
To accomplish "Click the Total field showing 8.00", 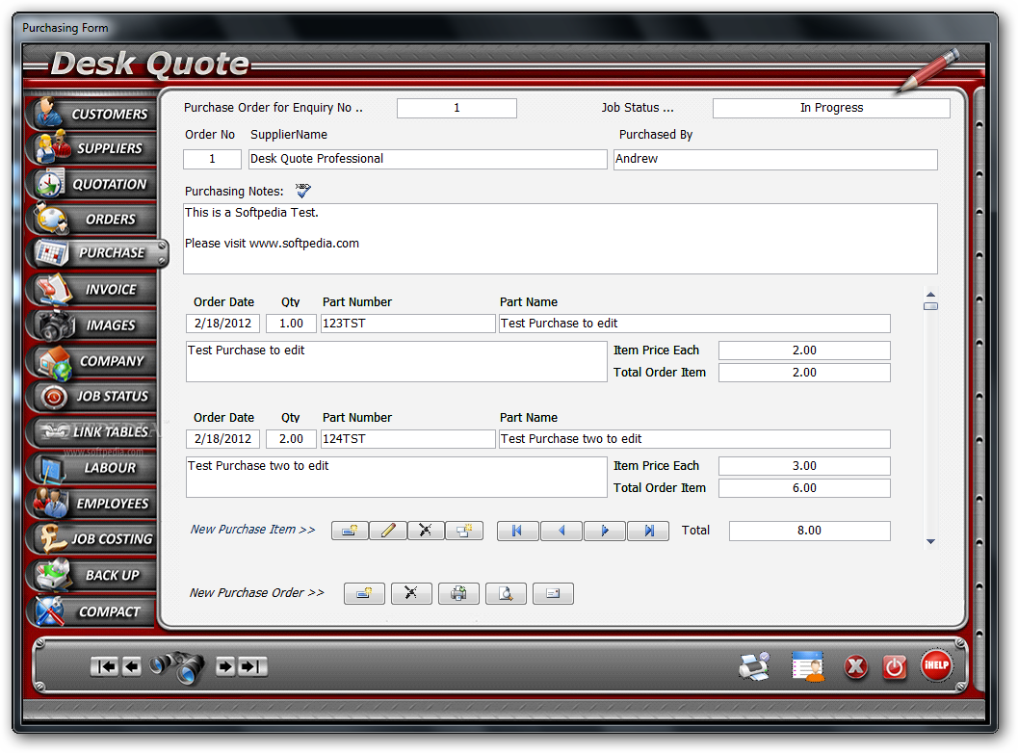I will pos(810,531).
